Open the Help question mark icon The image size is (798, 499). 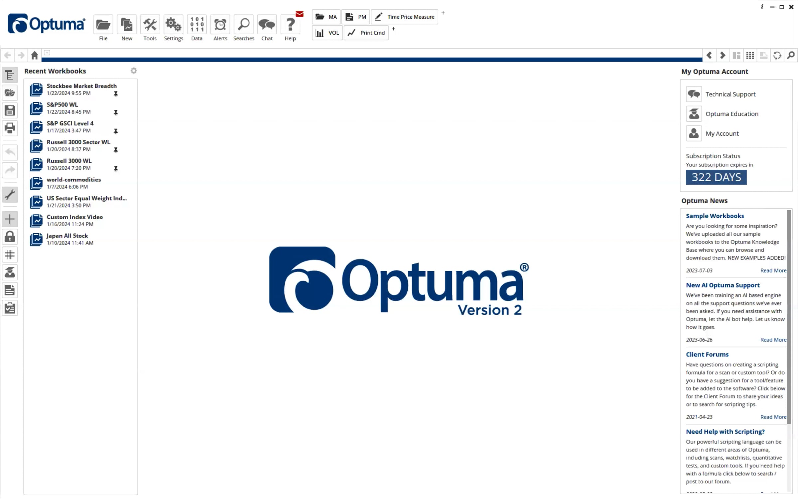click(290, 25)
